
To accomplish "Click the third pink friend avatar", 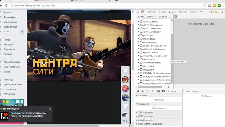I will click(x=125, y=89).
